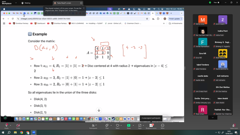Expand chat options arrow beside Chat
Image resolution: width=240 pixels, height=135 pixels.
(111, 125)
